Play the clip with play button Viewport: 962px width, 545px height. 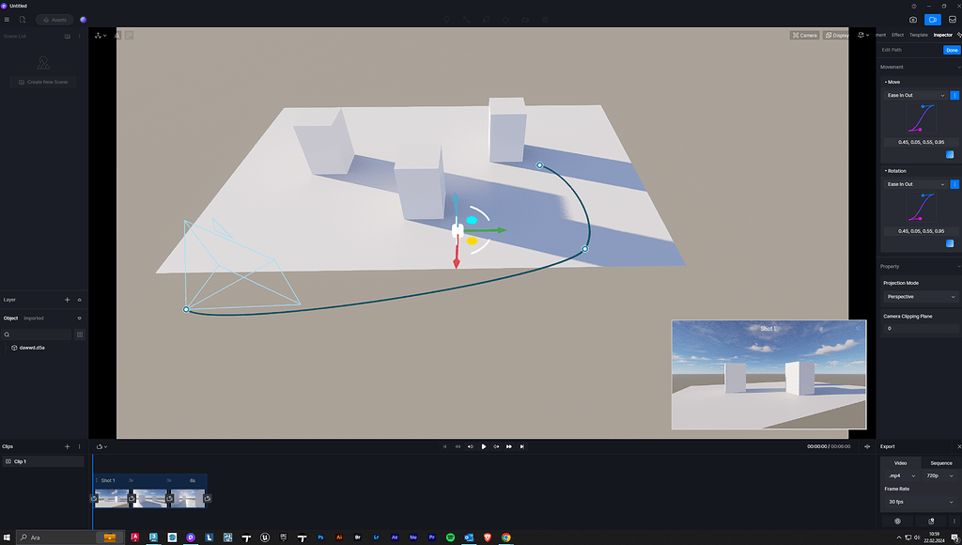[484, 446]
